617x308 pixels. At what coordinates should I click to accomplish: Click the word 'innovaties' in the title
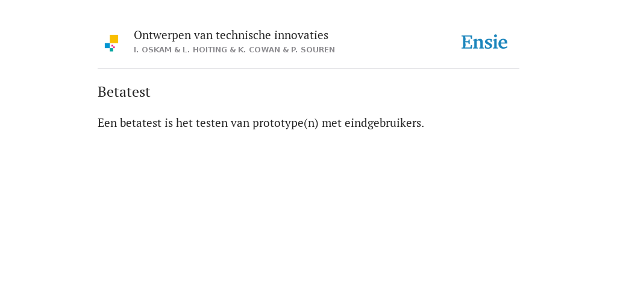click(x=301, y=35)
